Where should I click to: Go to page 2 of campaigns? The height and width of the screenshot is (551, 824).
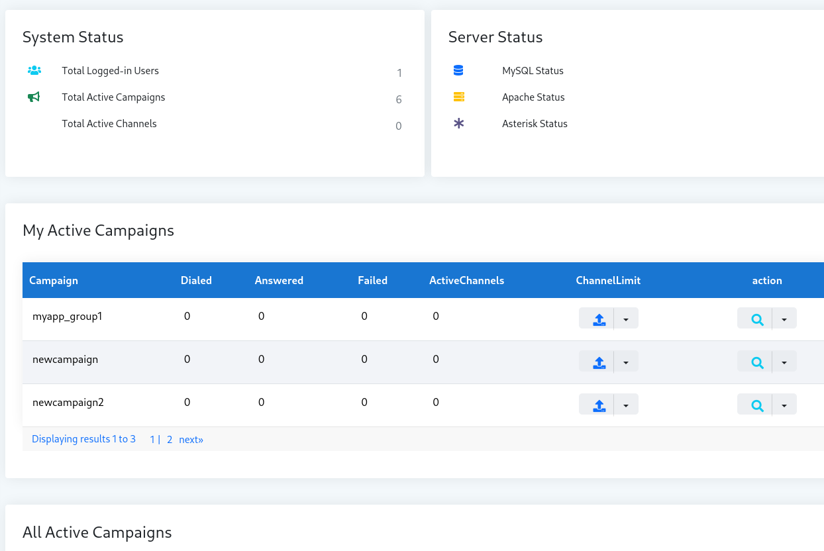[x=170, y=439]
